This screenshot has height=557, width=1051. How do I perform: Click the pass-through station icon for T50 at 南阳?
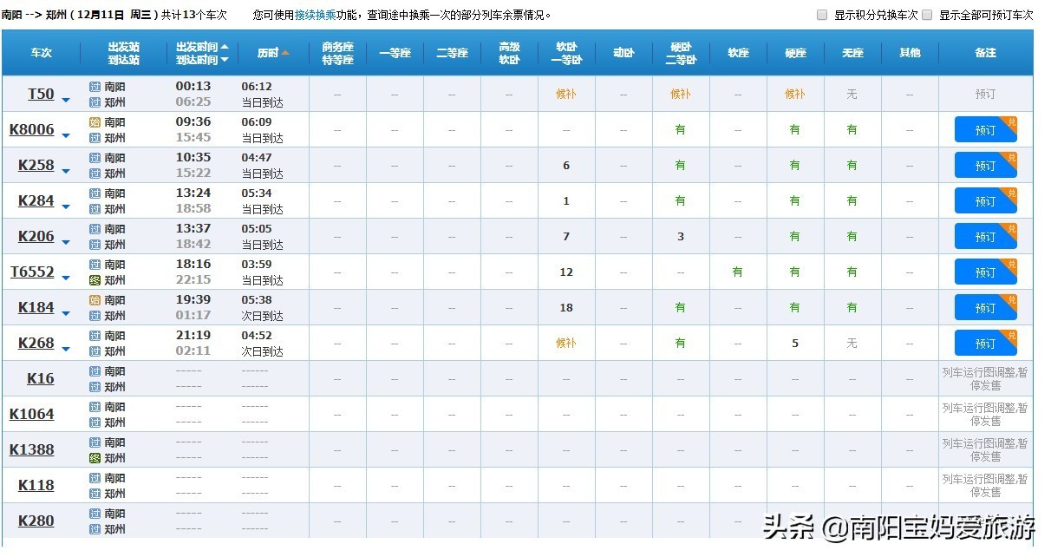pos(95,87)
